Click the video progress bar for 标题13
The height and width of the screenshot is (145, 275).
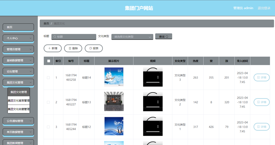[153, 107]
